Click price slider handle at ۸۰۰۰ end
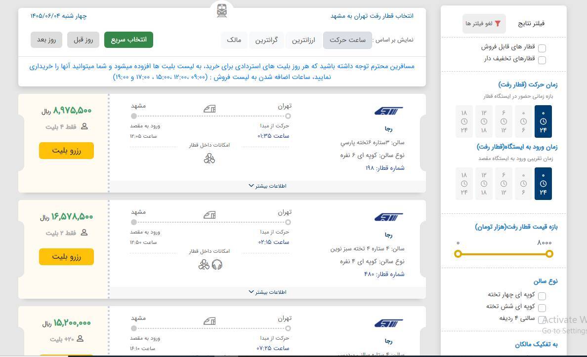Screen dimensions: 587x357 coord(549,254)
